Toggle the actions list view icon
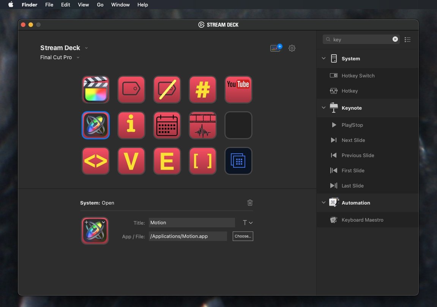437x307 pixels. (407, 39)
